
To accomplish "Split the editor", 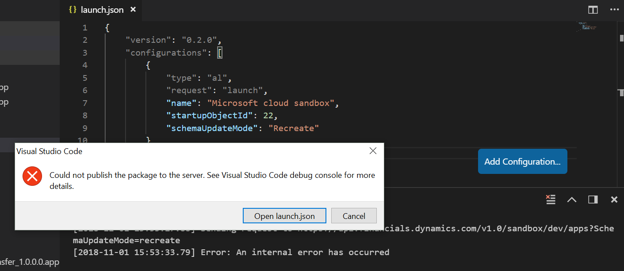I will tap(593, 10).
